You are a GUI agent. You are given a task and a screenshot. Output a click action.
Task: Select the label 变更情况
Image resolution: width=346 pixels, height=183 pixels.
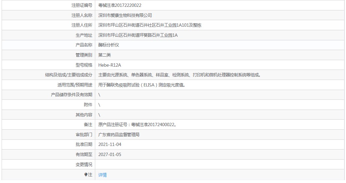[x=84, y=164]
